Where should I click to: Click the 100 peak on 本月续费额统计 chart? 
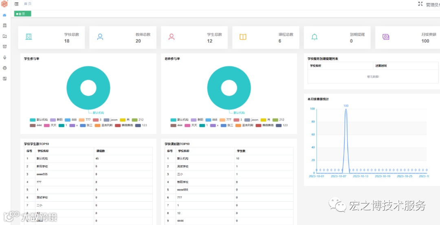[346, 109]
